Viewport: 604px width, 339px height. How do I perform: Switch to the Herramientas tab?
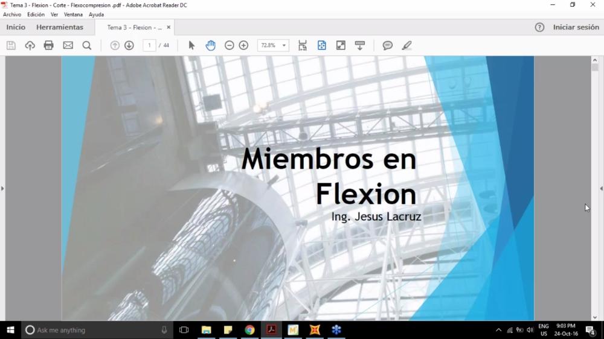[x=60, y=27]
